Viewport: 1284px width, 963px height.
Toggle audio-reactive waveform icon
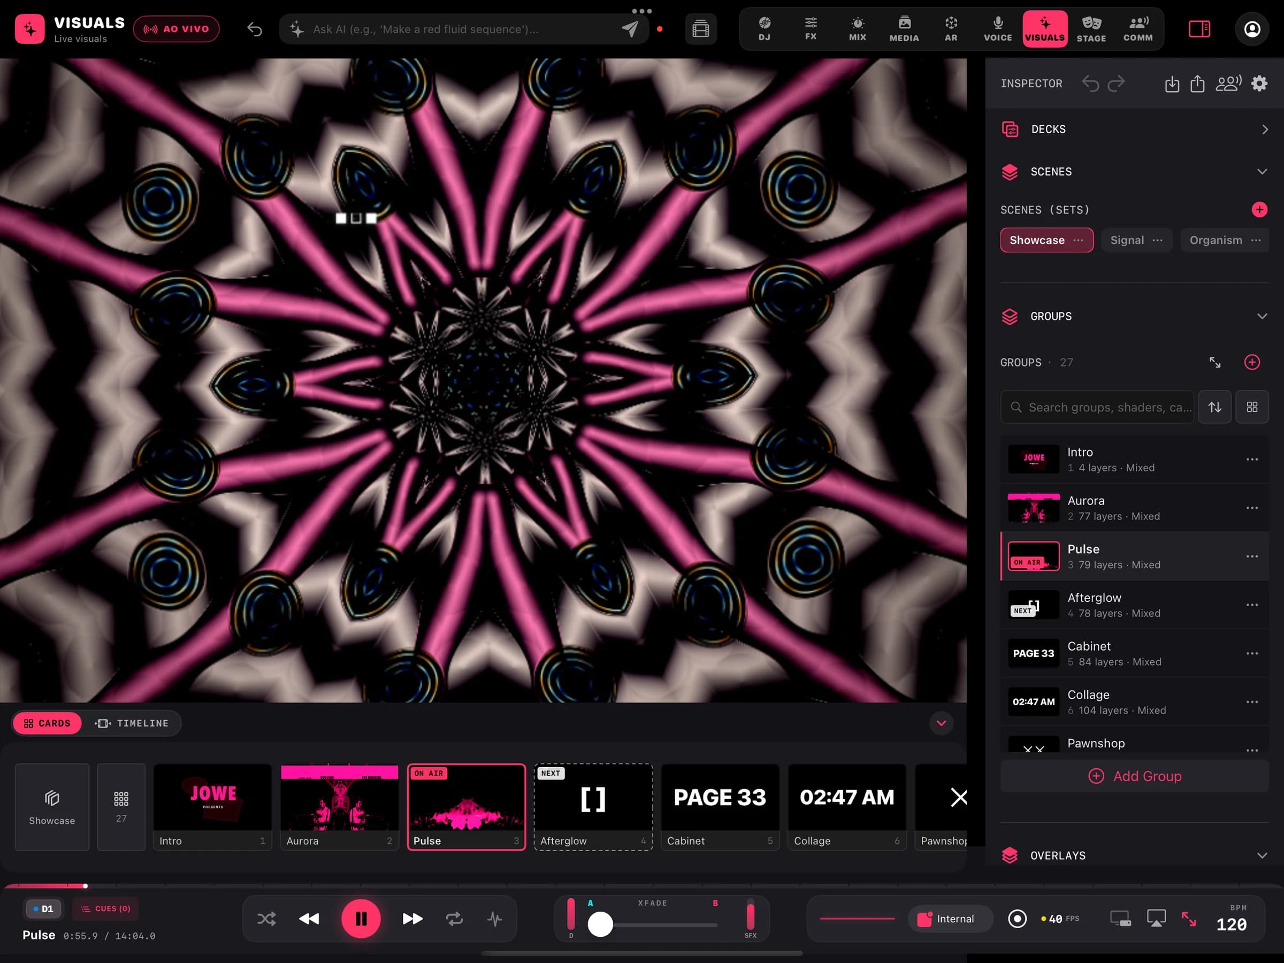[x=494, y=919]
